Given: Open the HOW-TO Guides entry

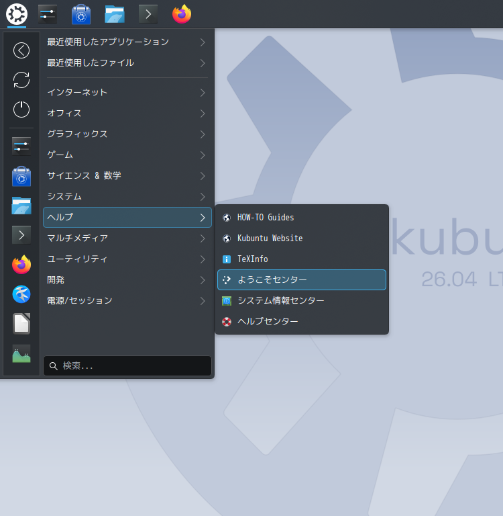Looking at the screenshot, I should [x=302, y=217].
